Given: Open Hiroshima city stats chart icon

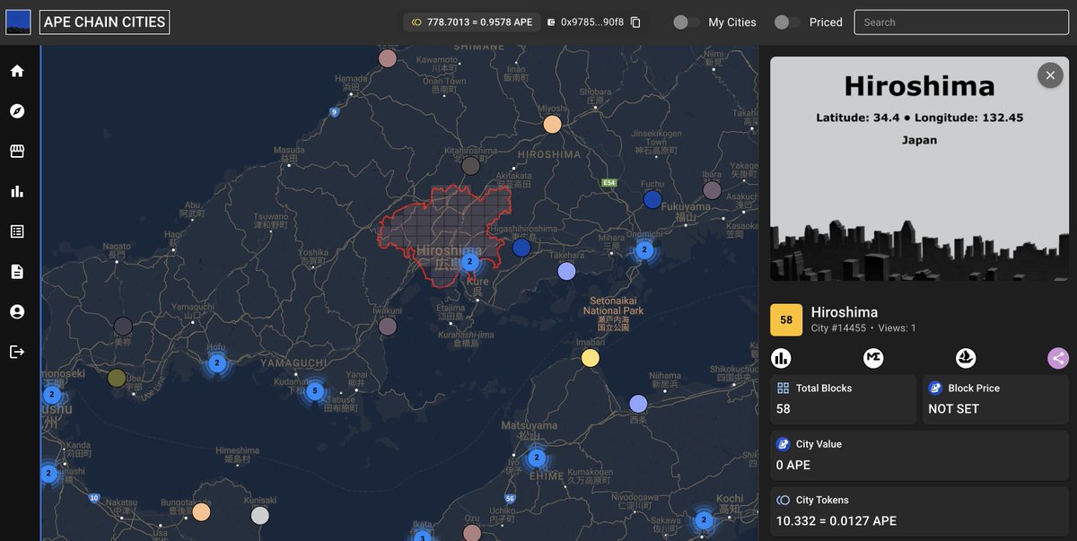Looking at the screenshot, I should pos(781,359).
